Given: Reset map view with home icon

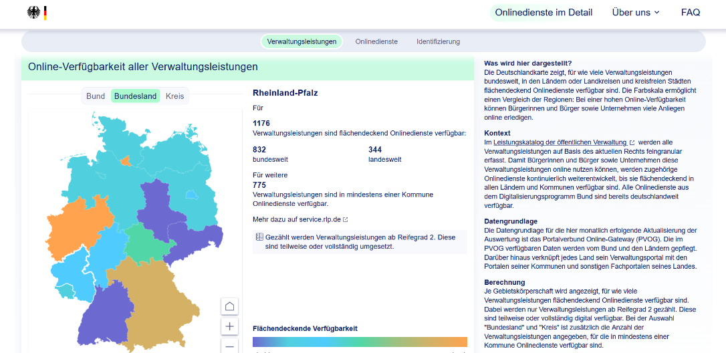Looking at the screenshot, I should tap(229, 306).
